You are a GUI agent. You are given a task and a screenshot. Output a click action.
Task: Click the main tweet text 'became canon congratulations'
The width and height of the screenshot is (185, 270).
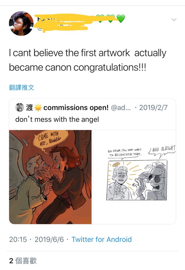click(x=78, y=67)
